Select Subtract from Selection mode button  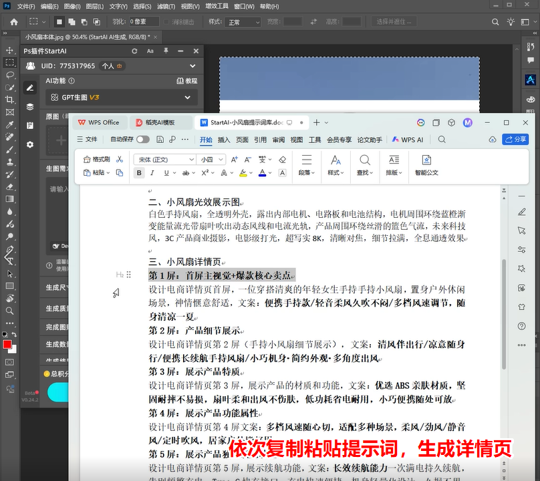click(84, 22)
